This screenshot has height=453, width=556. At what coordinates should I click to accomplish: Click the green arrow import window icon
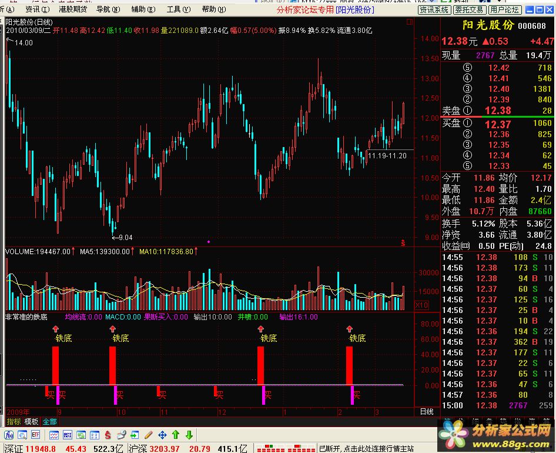[x=135, y=435]
